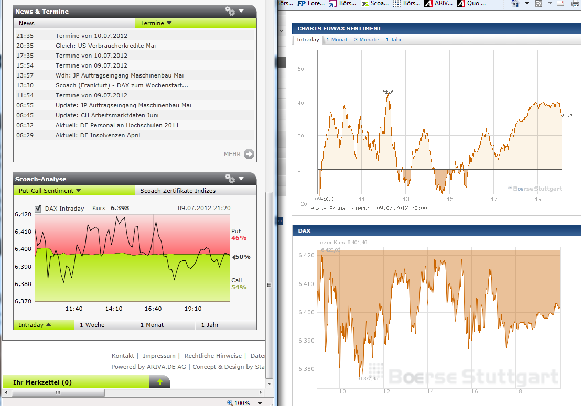
Task: Click the Put 46% value
Action: [239, 238]
